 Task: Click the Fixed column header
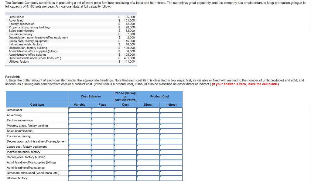(x=103, y=105)
